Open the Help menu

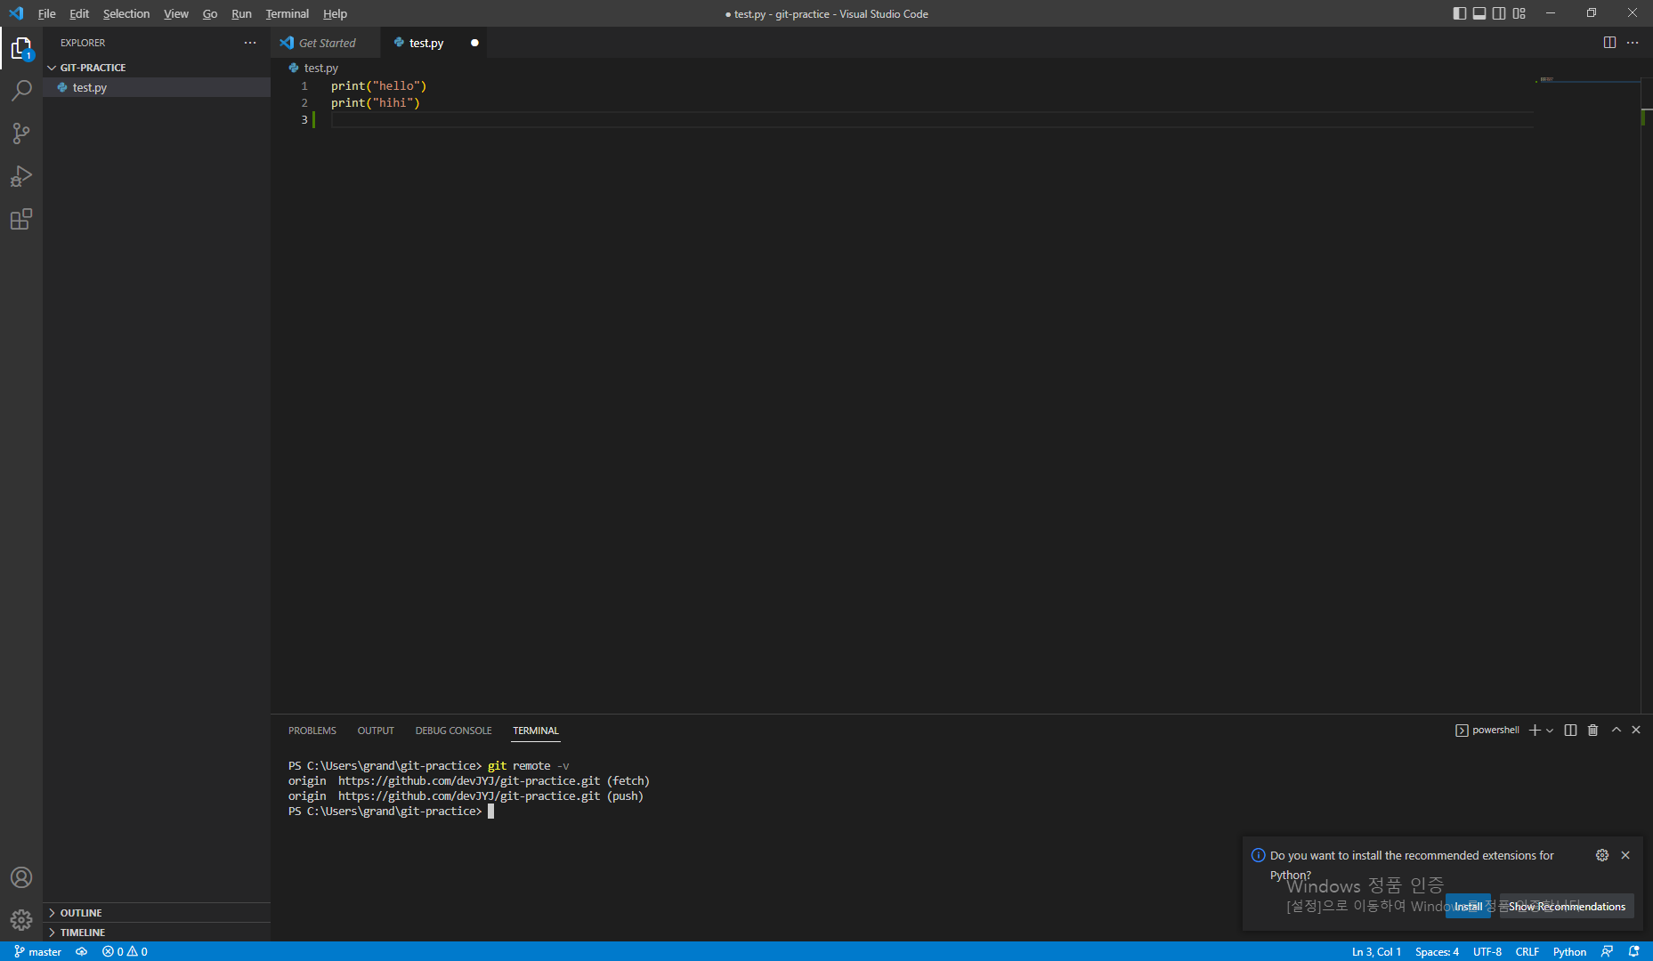pos(335,13)
